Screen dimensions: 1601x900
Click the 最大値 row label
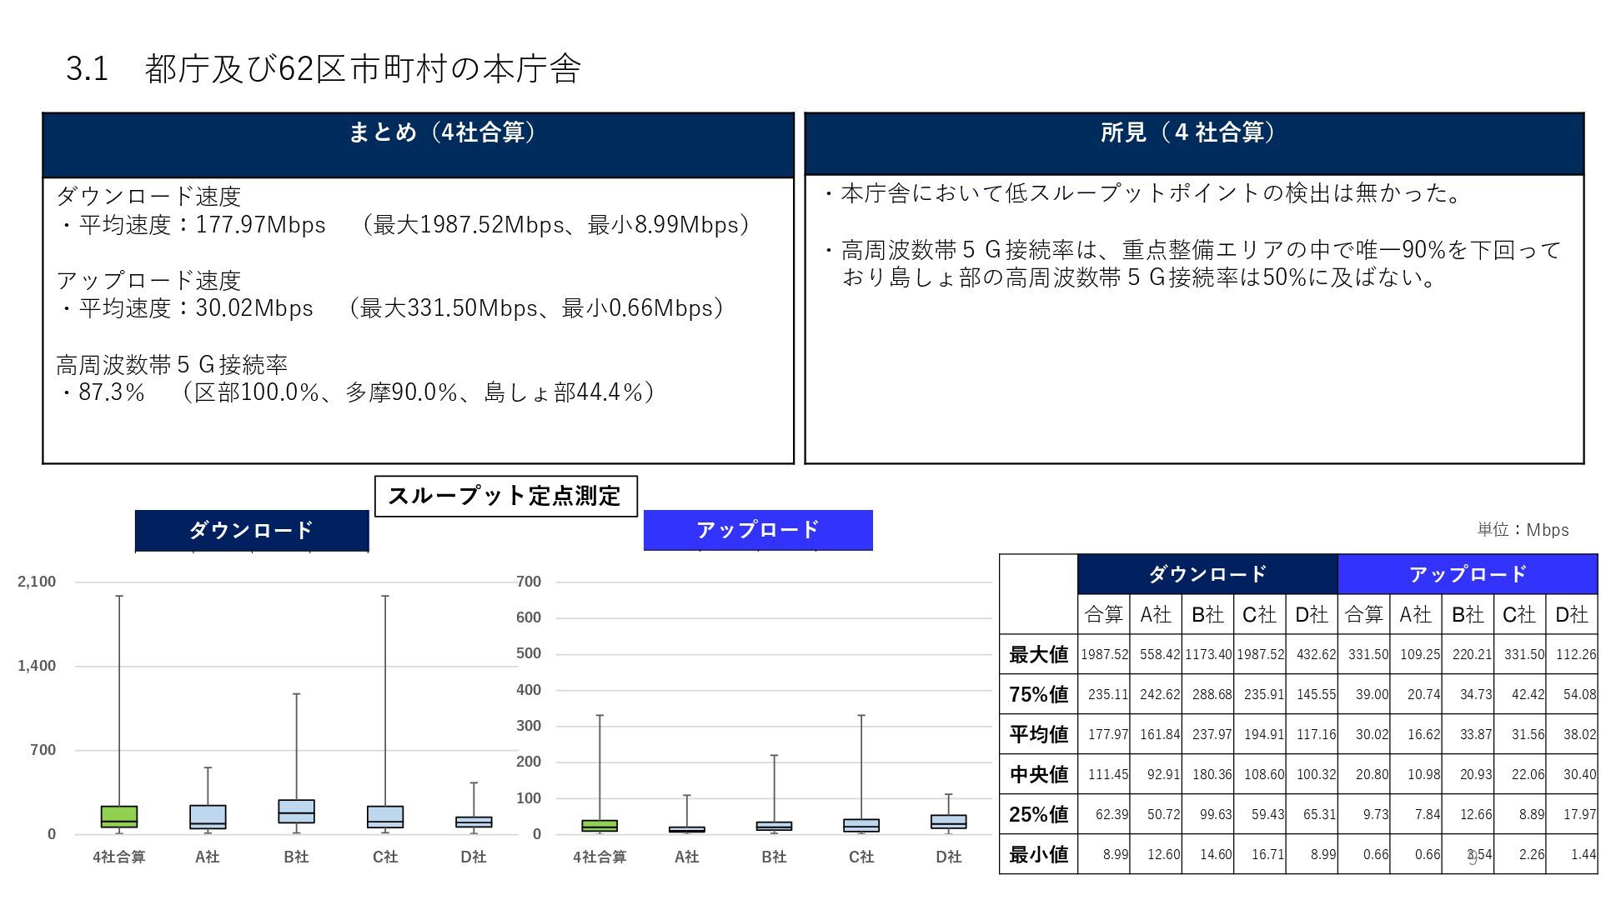(x=1038, y=655)
